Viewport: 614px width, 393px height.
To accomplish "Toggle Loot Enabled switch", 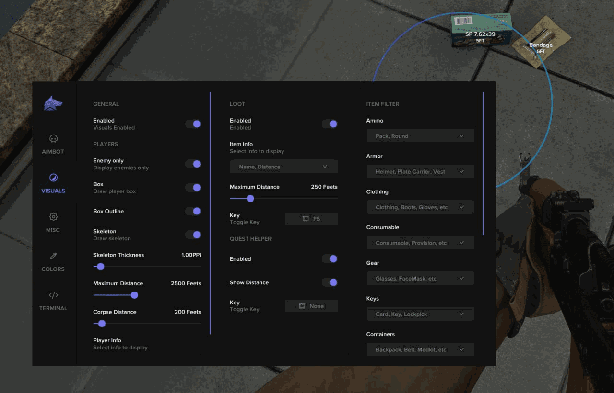I will click(x=330, y=124).
